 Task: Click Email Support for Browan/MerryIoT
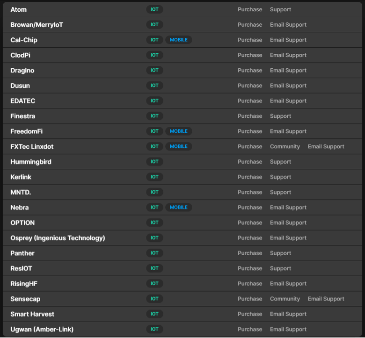[x=288, y=25]
